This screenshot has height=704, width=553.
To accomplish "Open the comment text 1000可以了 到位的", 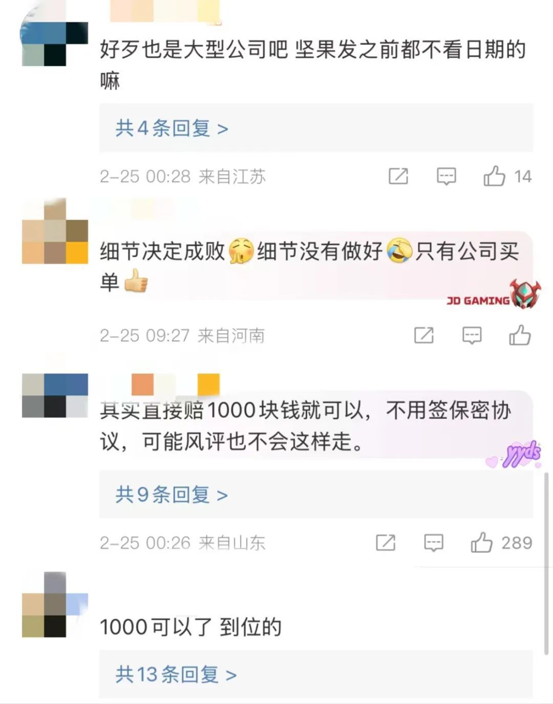I will (x=190, y=627).
